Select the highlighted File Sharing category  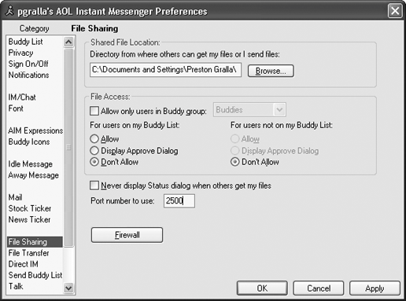(x=35, y=242)
